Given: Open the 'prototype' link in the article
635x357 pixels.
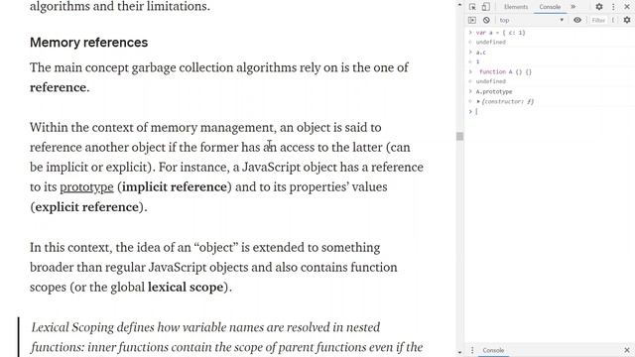Looking at the screenshot, I should click(x=86, y=187).
